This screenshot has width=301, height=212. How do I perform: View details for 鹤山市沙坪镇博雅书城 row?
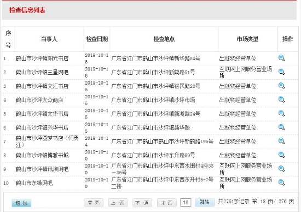pos(281,155)
